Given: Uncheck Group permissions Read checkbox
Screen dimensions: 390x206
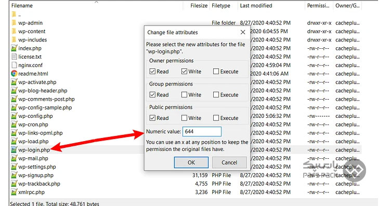Looking at the screenshot, I should pos(152,94).
